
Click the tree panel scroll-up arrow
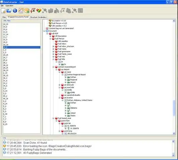pyautogui.click(x=174, y=21)
